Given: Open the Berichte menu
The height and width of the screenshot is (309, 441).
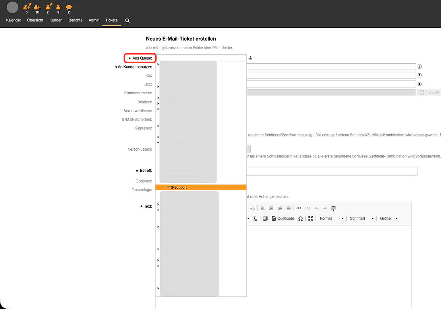Looking at the screenshot, I should [75, 20].
